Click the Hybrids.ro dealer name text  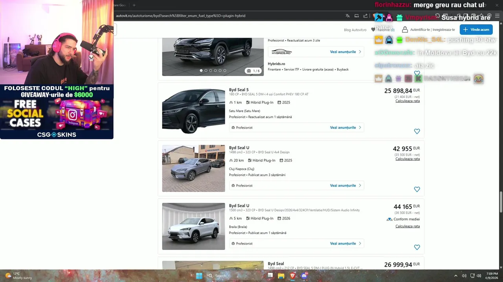[x=276, y=64]
